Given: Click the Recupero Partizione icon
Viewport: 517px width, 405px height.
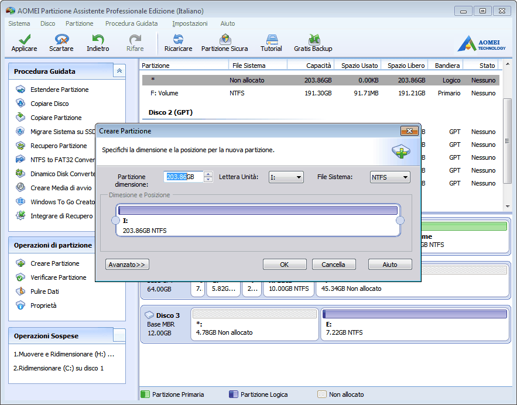Looking at the screenshot, I should pos(20,145).
